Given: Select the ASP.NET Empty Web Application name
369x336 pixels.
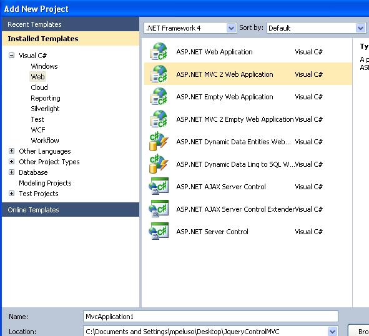Looking at the screenshot, I should [225, 97].
